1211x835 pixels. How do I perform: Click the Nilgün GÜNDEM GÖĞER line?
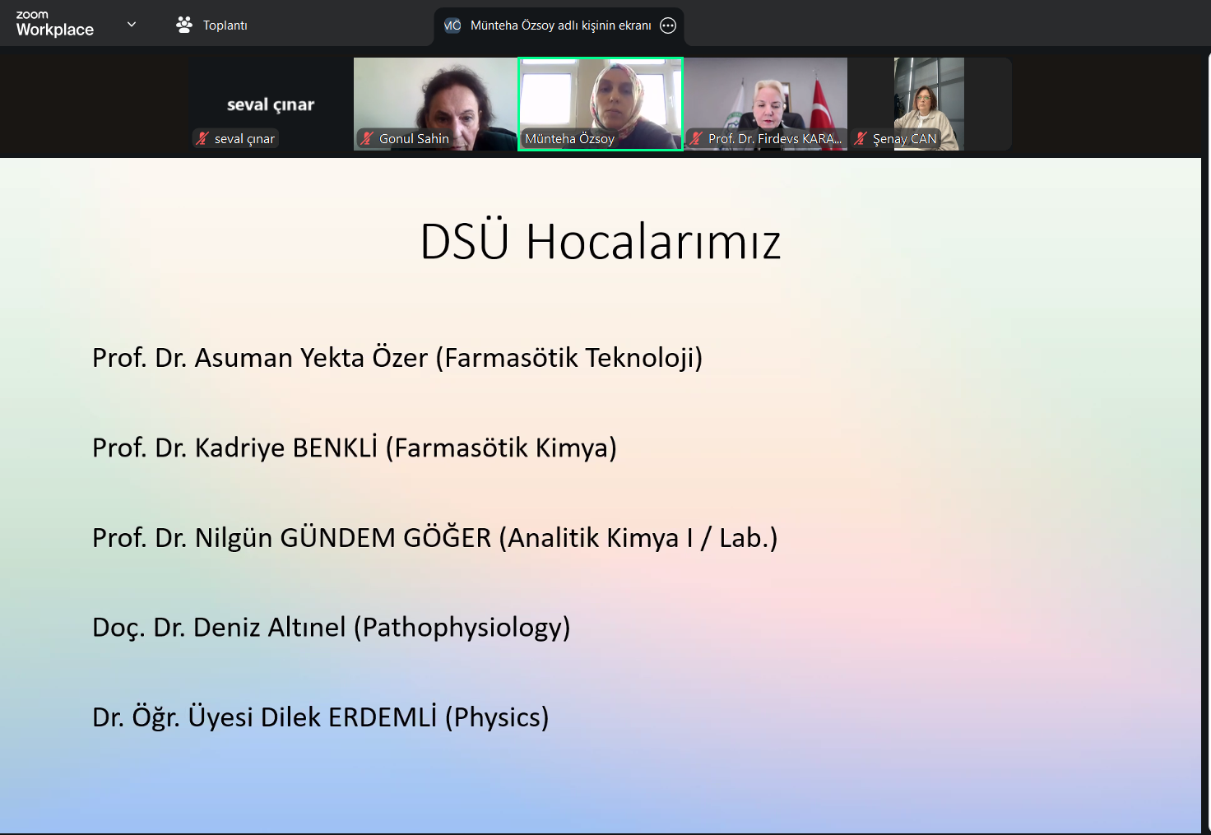[434, 537]
